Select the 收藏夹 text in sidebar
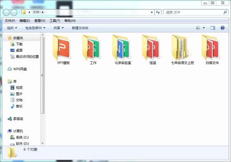The height and width of the screenshot is (162, 231). coord(18,38)
